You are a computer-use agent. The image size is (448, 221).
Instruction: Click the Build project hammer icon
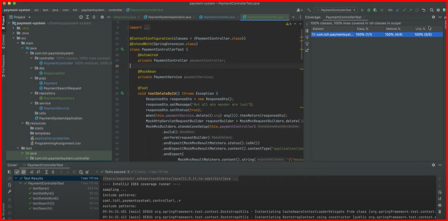[x=309, y=10]
